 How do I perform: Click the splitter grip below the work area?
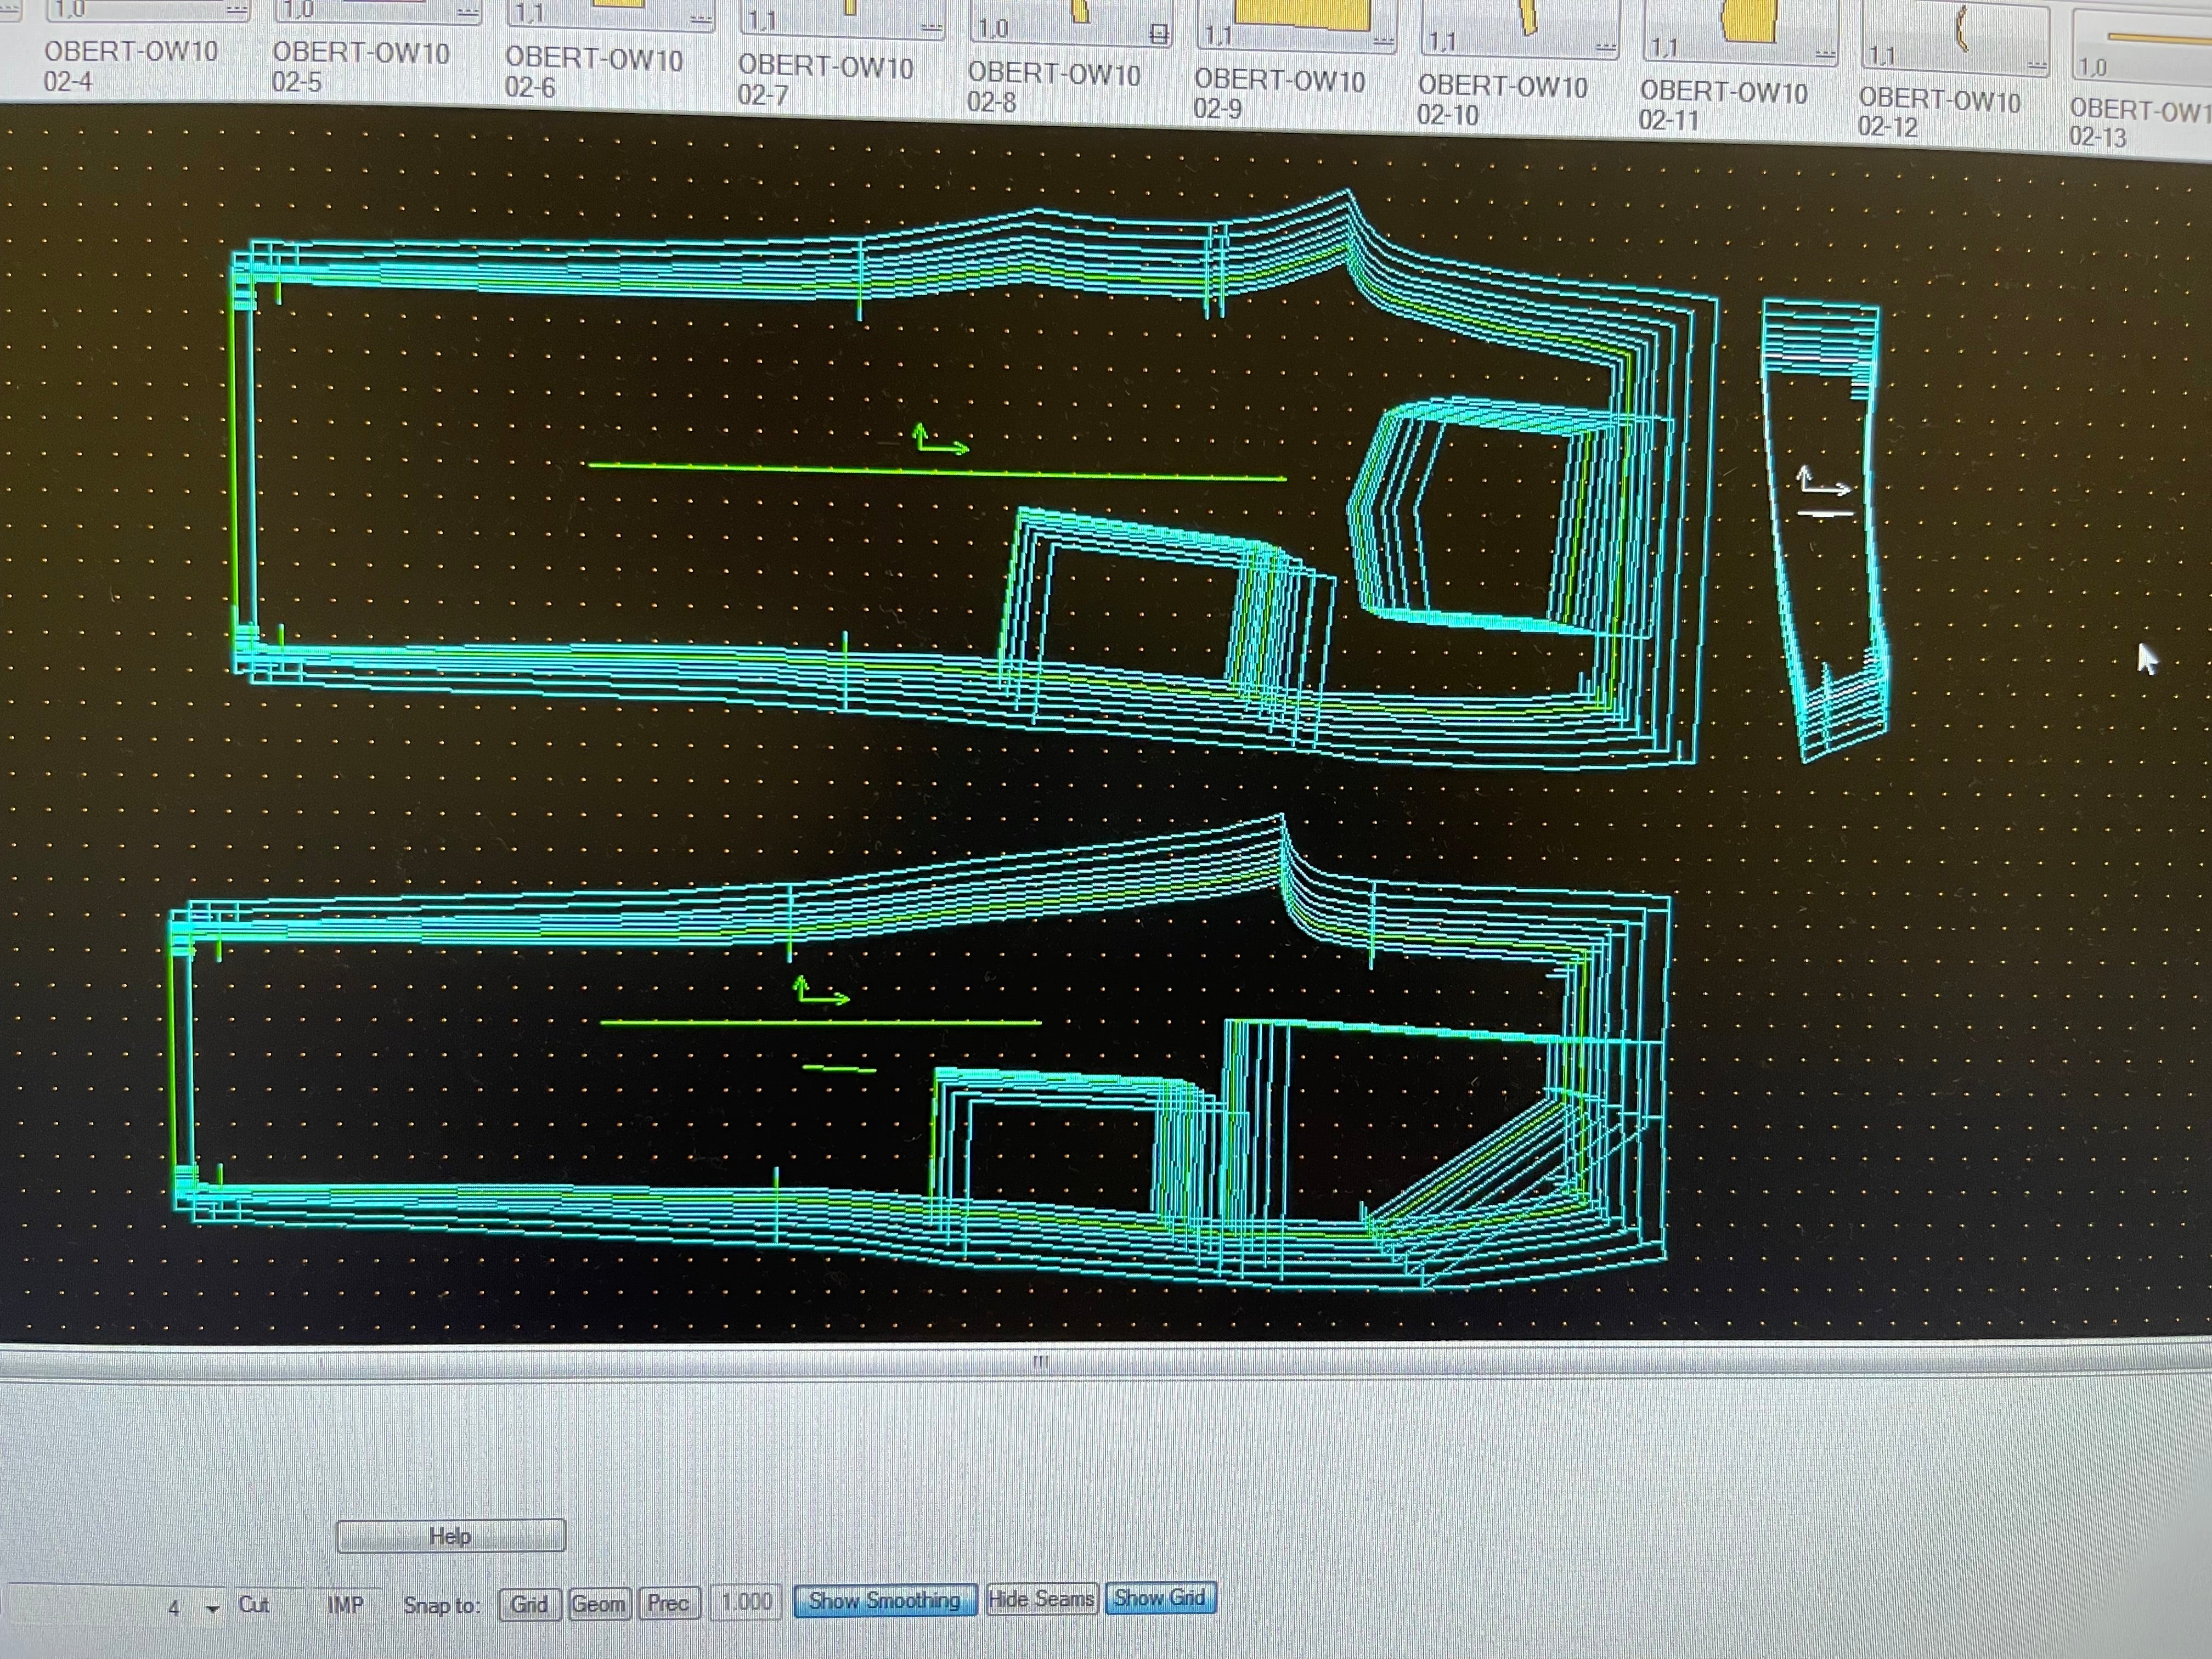[1040, 1361]
